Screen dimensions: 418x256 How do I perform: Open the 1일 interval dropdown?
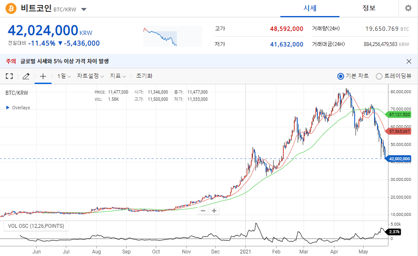64,76
